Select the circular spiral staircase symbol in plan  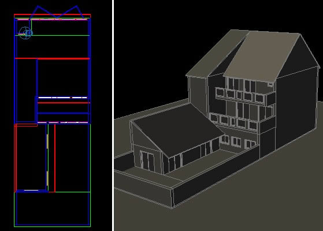(25, 33)
